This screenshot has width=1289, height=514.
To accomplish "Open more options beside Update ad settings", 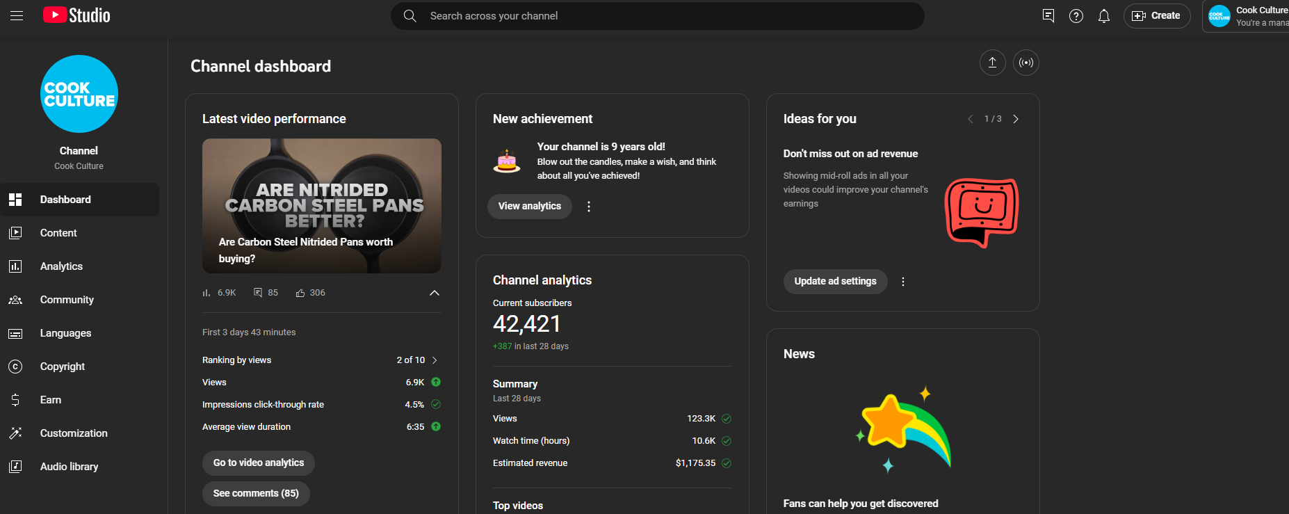I will 903,282.
